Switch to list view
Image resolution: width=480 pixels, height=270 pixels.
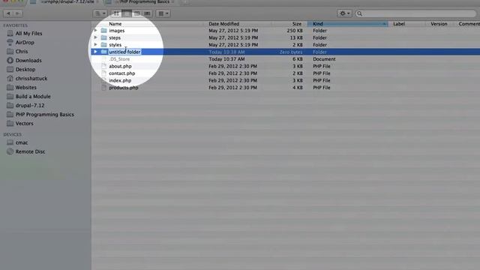click(127, 13)
